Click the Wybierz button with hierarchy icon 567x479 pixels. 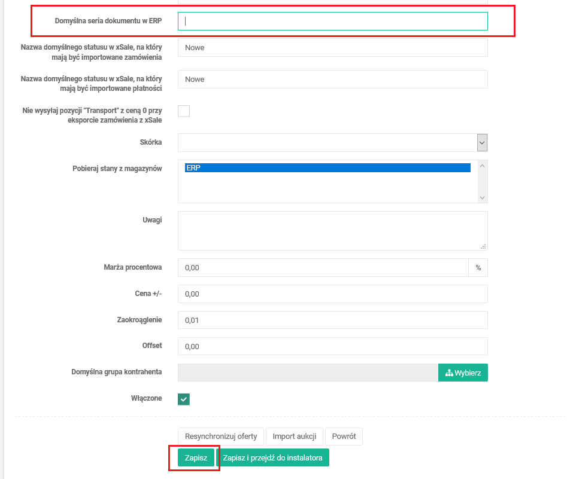pos(463,373)
